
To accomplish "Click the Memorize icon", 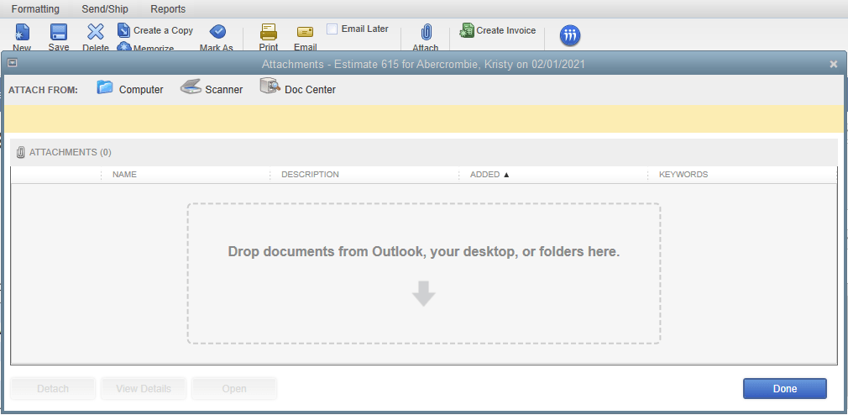I will pyautogui.click(x=124, y=46).
